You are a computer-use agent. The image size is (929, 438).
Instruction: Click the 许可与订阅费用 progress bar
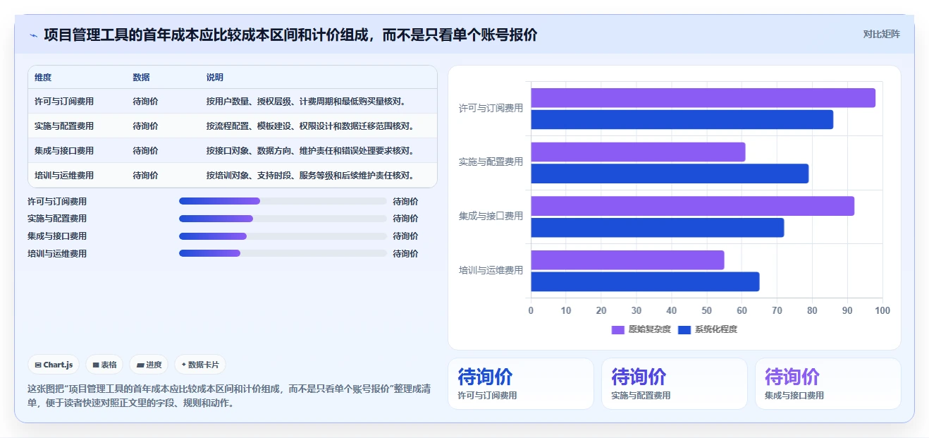click(x=283, y=201)
